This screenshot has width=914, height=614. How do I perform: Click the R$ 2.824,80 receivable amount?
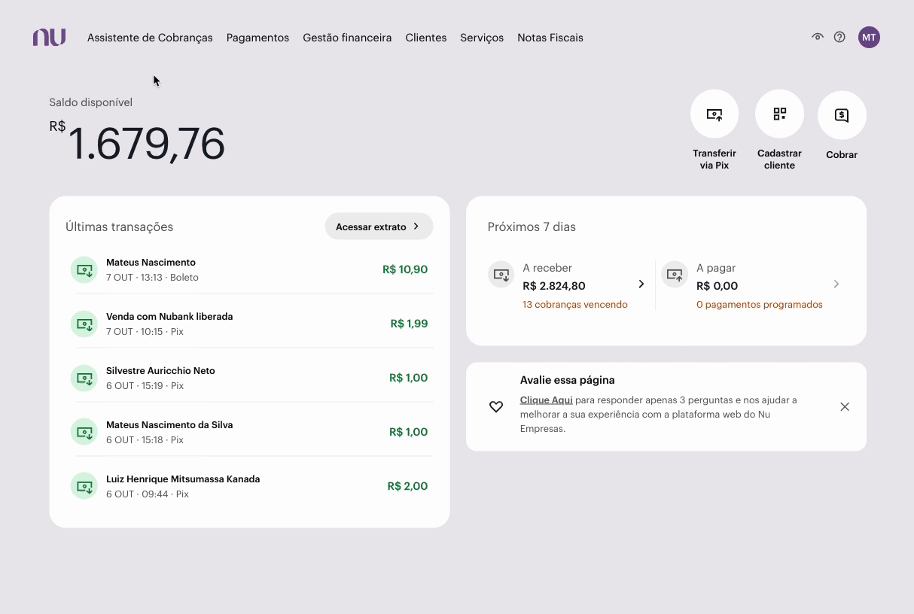(554, 286)
